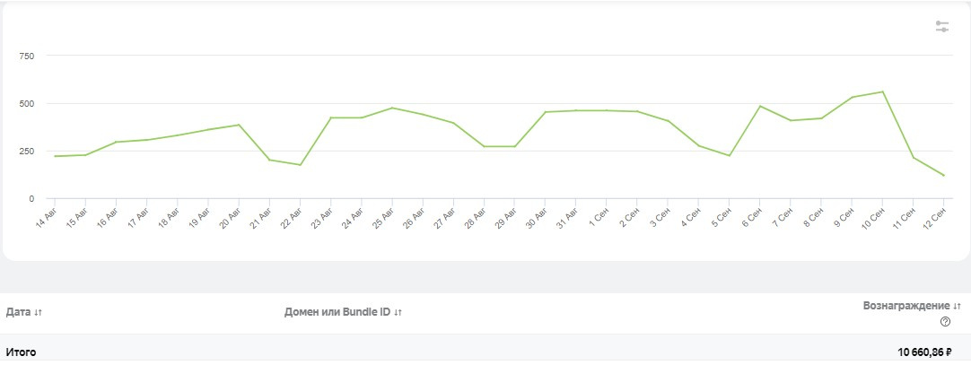Click the 10 660,86 ₽ total amount
The image size is (971, 365).
pos(923,352)
